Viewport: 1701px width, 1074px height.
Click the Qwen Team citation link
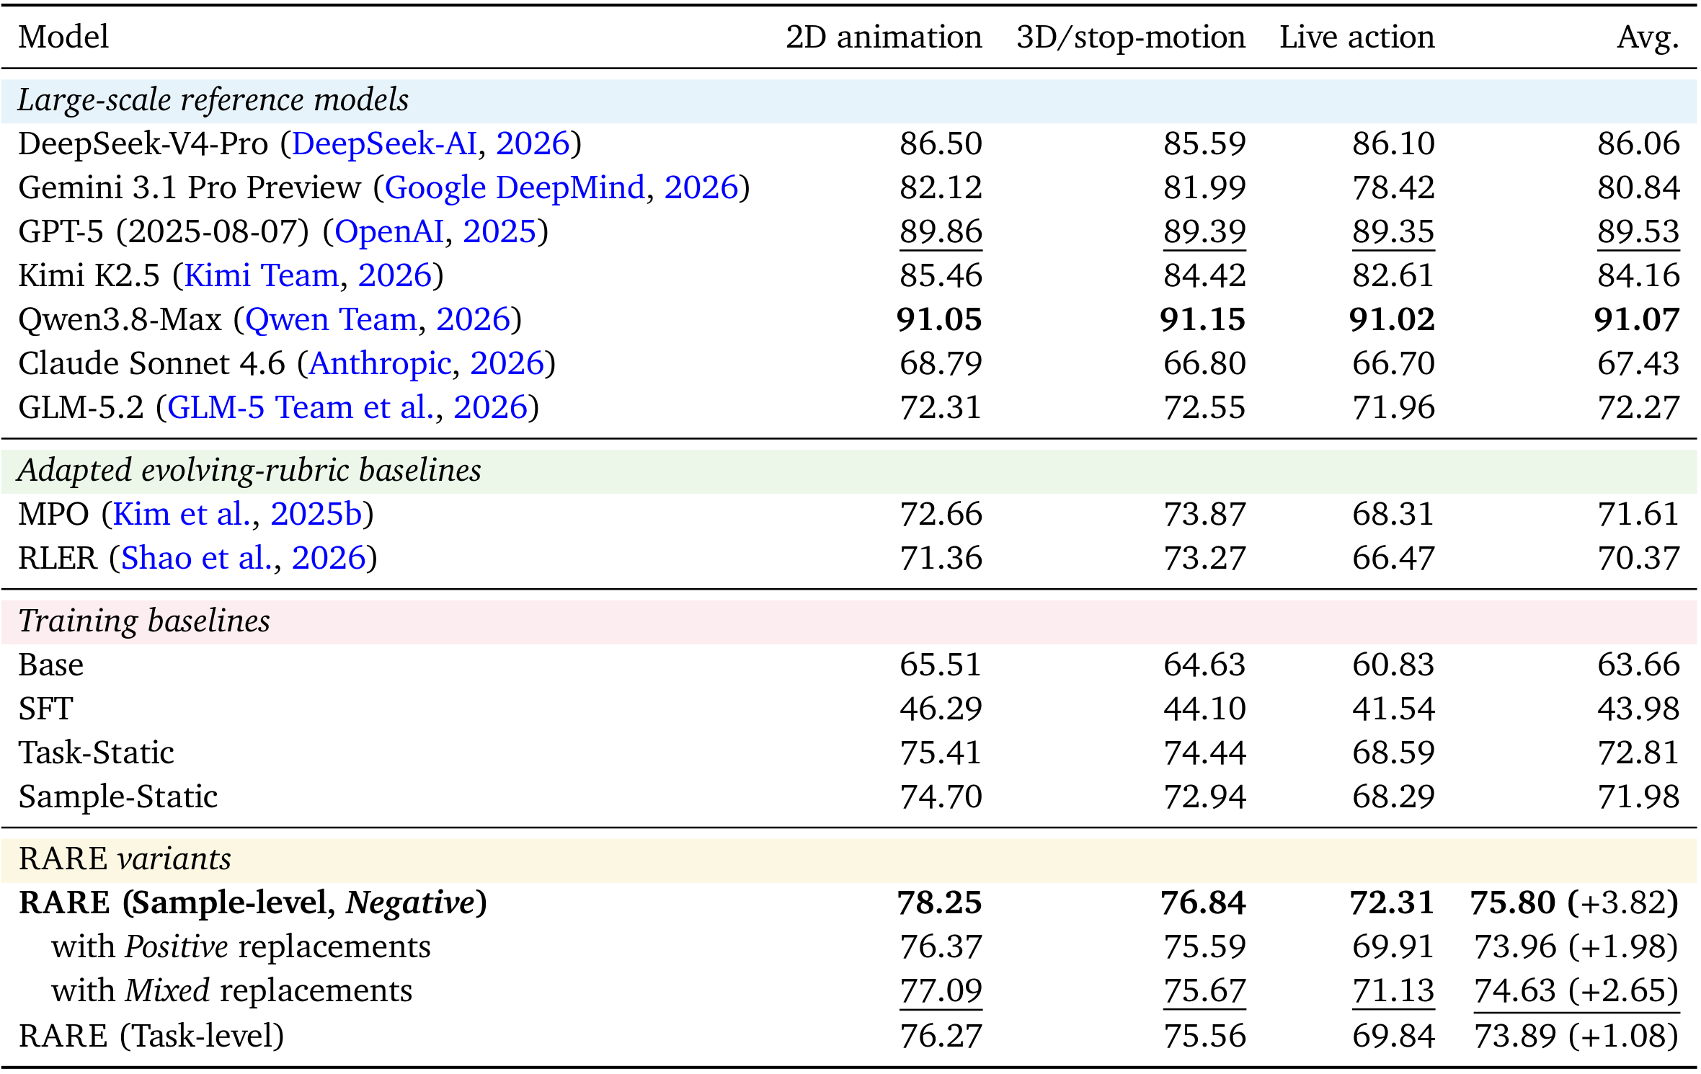point(331,320)
